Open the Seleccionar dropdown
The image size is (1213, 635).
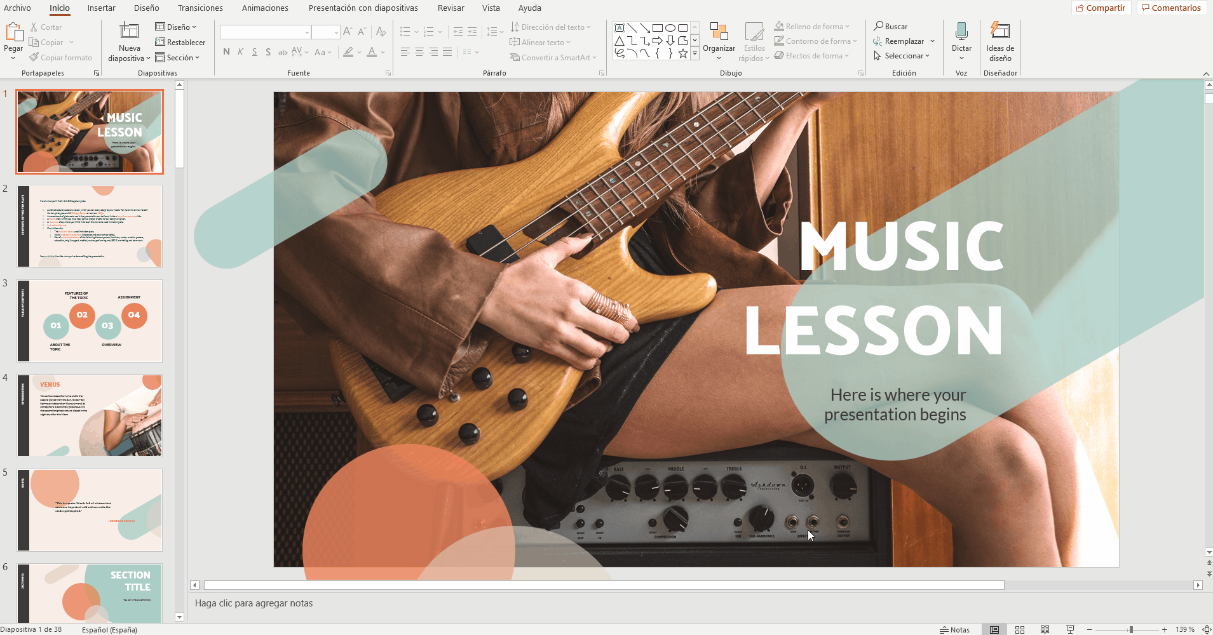tap(902, 56)
